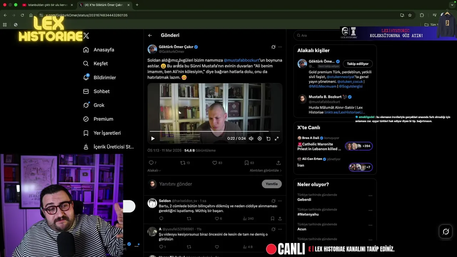Reload the page
This screenshot has height=257, width=457.
point(22,15)
